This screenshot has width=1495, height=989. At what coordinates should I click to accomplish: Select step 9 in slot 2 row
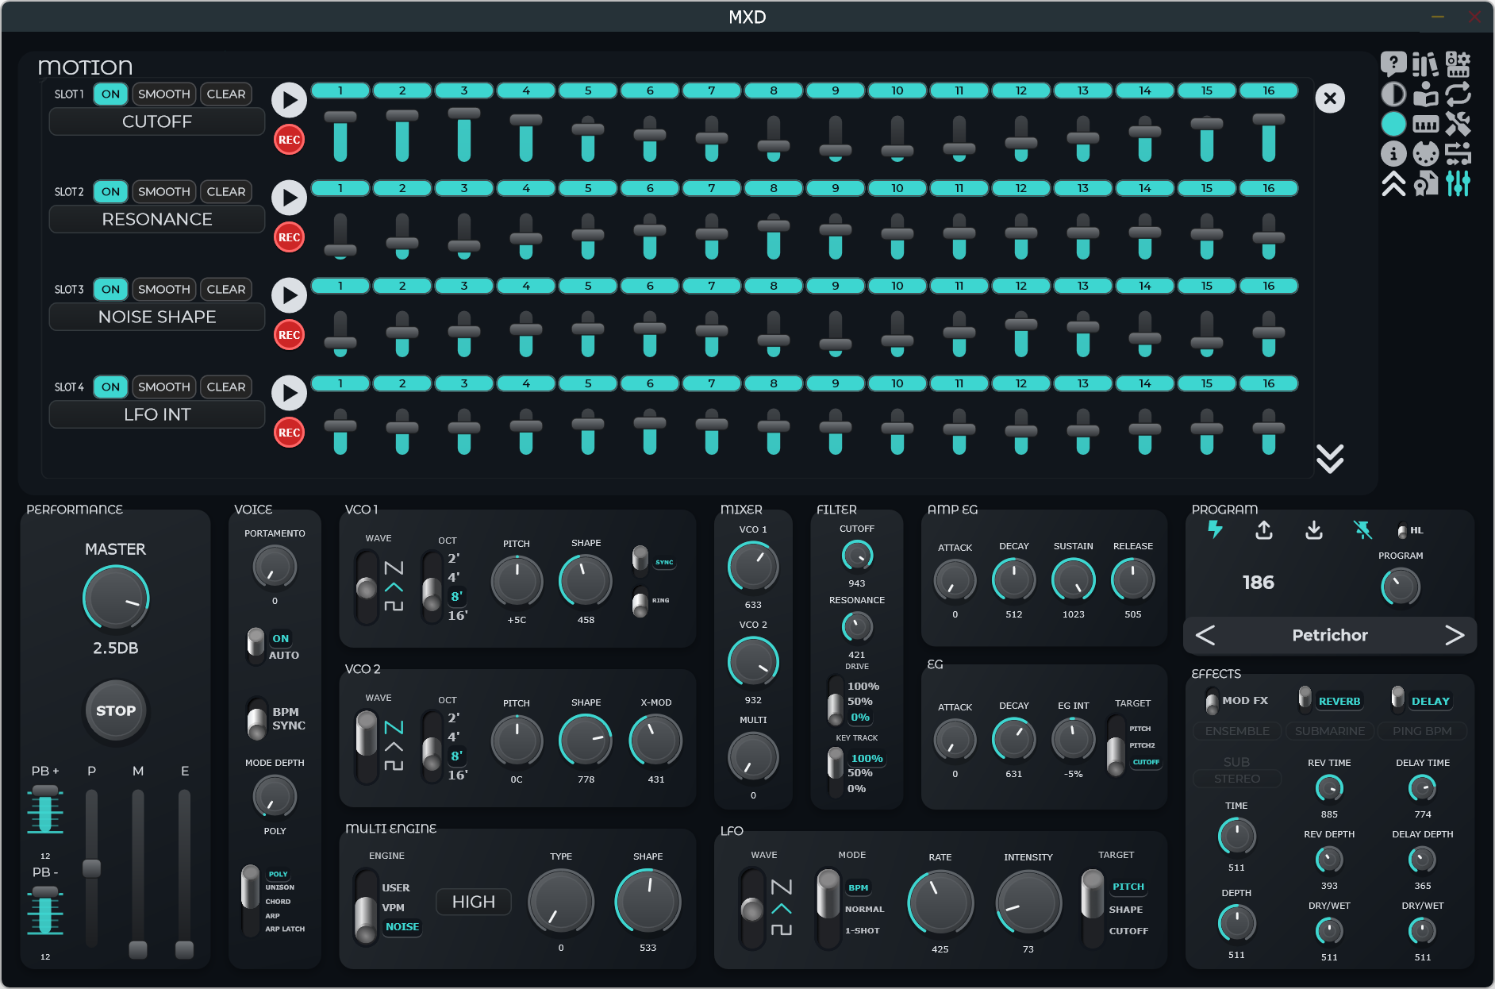pyautogui.click(x=836, y=188)
